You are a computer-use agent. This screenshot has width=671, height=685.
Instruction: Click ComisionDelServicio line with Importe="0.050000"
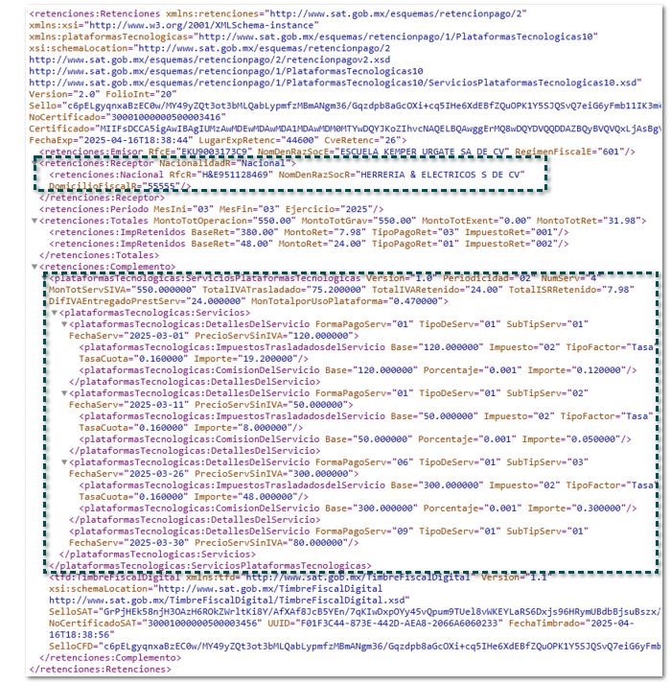(x=355, y=439)
